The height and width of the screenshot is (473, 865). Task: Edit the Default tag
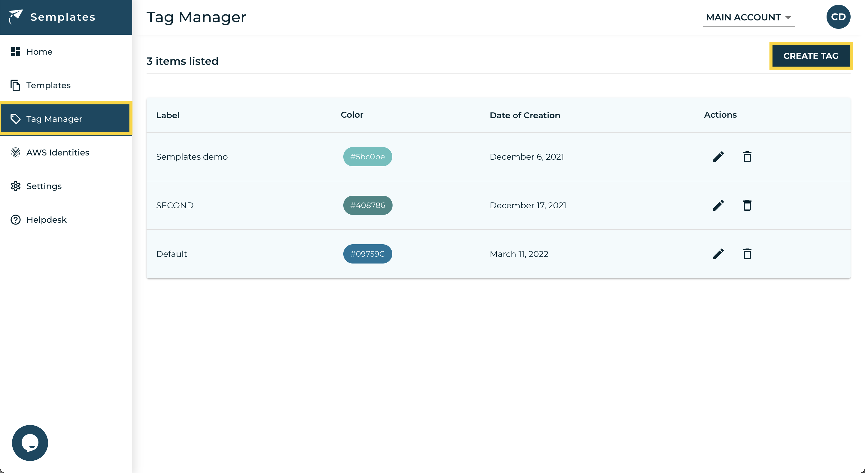718,254
